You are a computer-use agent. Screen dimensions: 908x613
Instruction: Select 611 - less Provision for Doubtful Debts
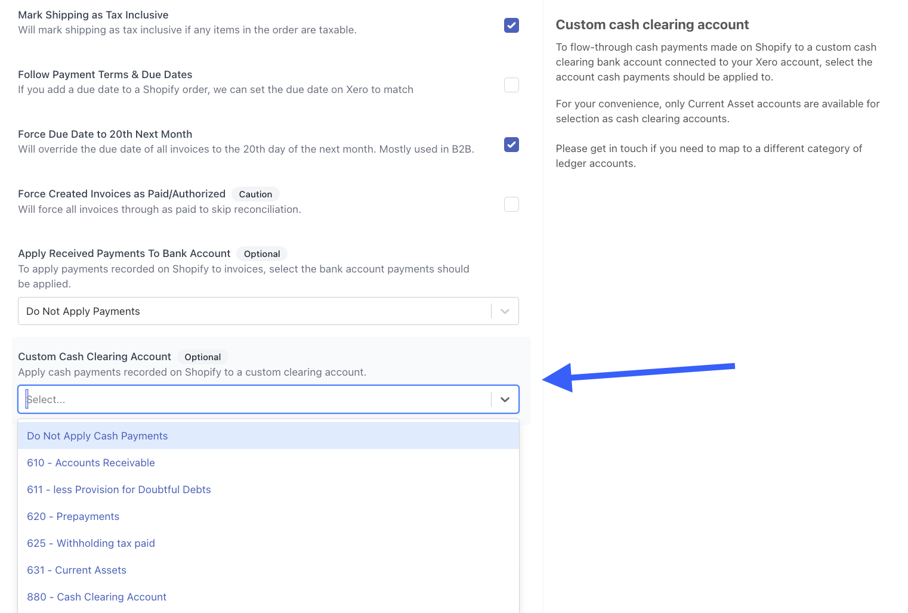pos(119,490)
